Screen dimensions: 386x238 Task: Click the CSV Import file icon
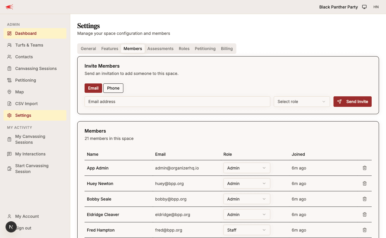coord(9,104)
